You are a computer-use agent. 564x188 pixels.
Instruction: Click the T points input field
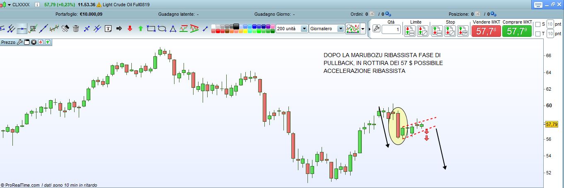550,34
